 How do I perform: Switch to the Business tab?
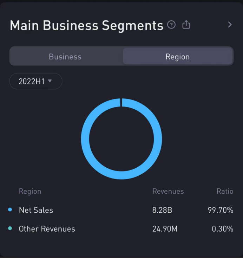coord(65,57)
